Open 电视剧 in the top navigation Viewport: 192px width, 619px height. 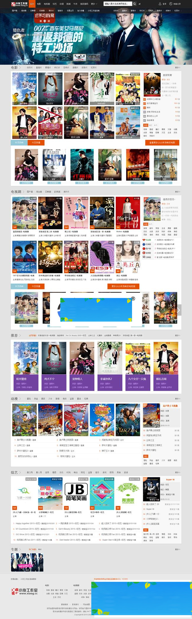pos(47,4)
